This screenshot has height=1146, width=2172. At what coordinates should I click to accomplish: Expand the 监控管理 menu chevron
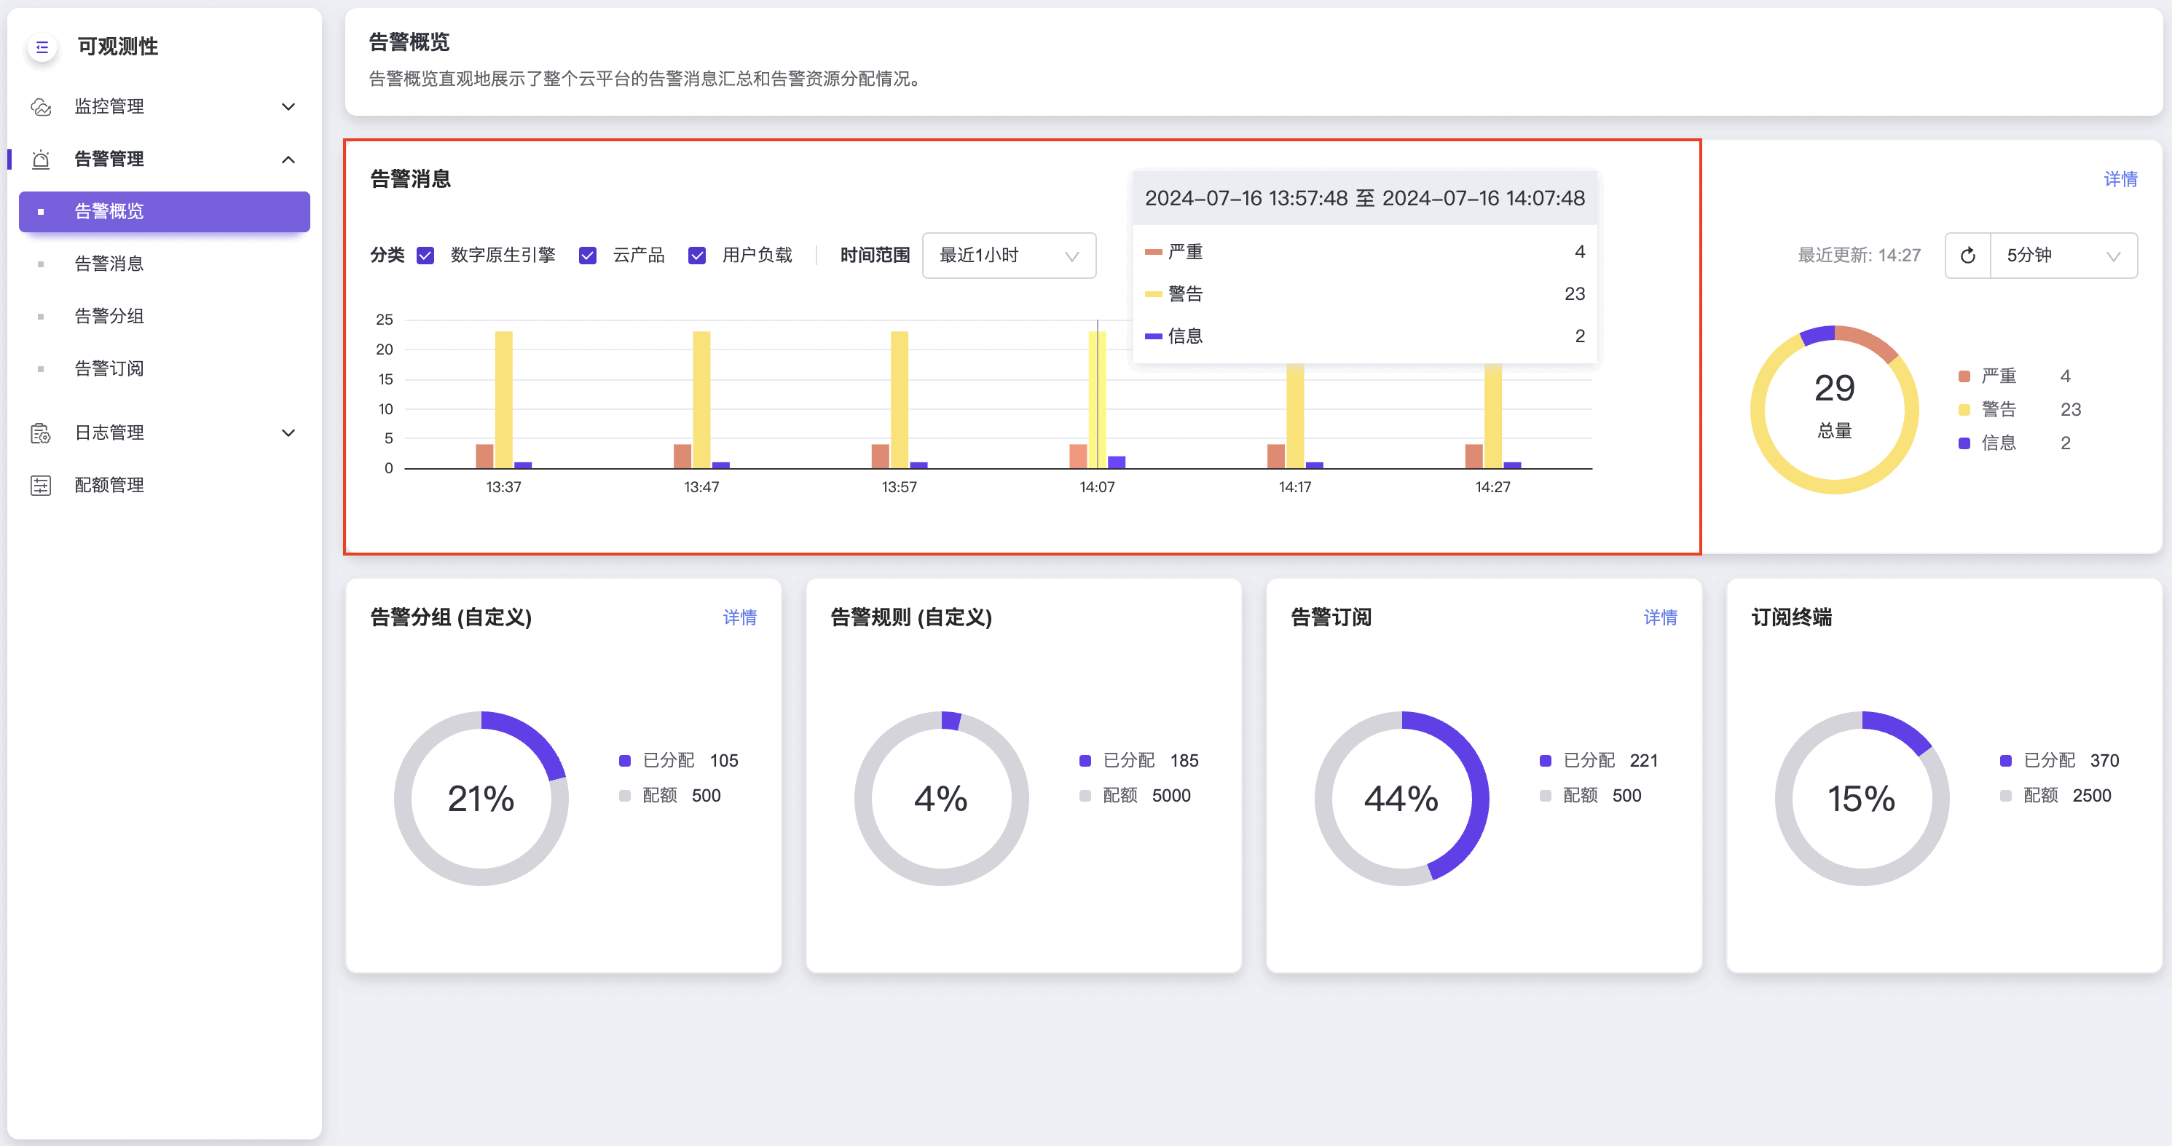tap(288, 107)
